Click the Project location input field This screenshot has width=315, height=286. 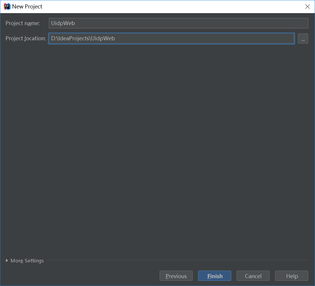coord(171,39)
